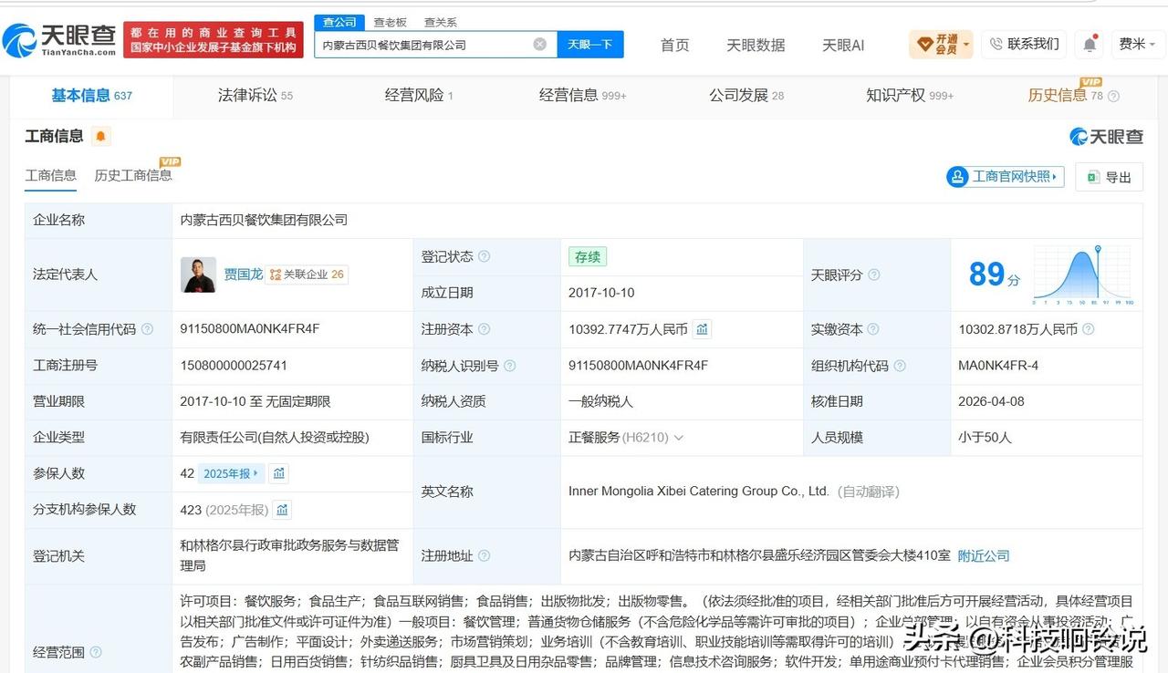Open 贾国龙's profile photo
This screenshot has height=673, width=1168.
click(x=198, y=274)
